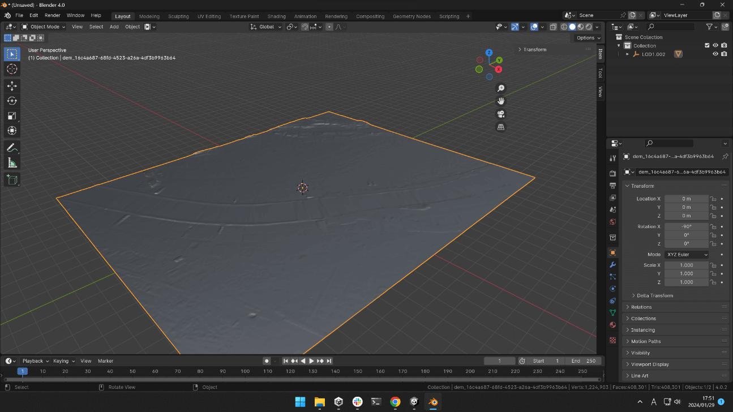733x412 pixels.
Task: Hide LOD1.002 in viewport via eye icon
Action: [x=715, y=54]
